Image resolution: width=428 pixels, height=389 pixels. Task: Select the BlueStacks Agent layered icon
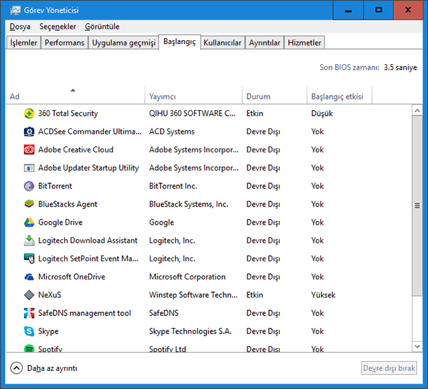click(29, 204)
